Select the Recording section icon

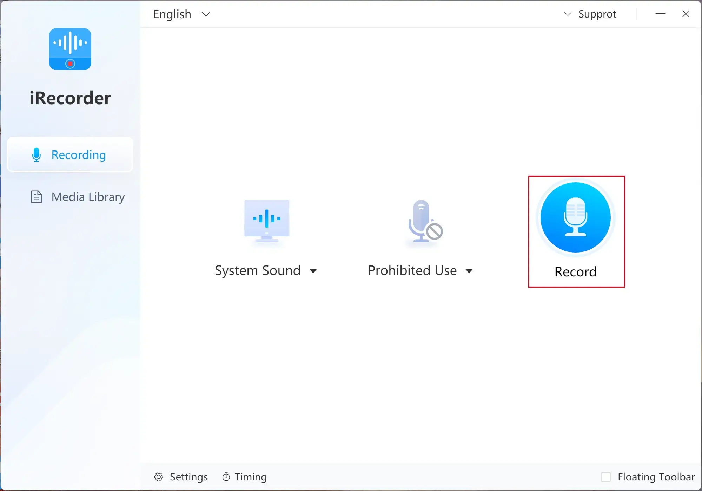click(35, 155)
